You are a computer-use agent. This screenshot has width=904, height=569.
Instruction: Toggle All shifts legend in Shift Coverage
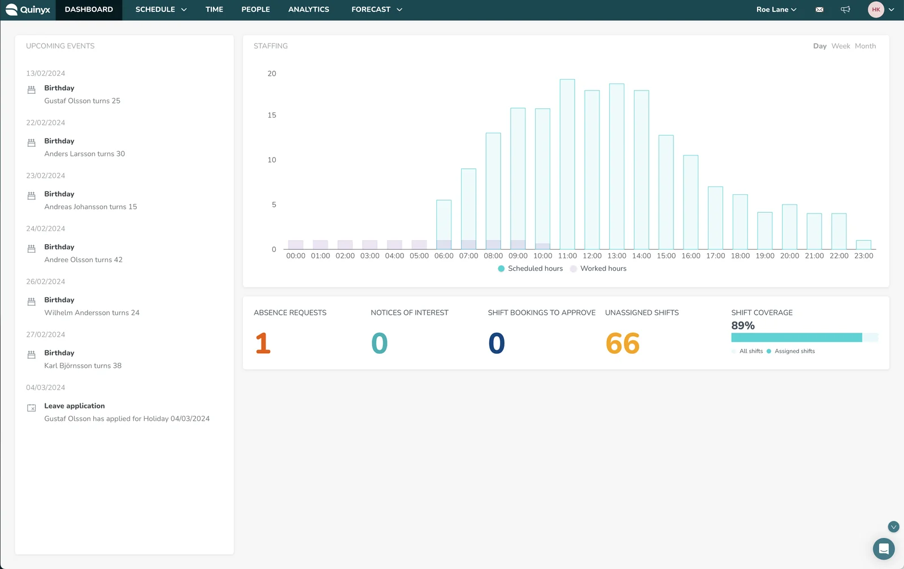(x=747, y=351)
